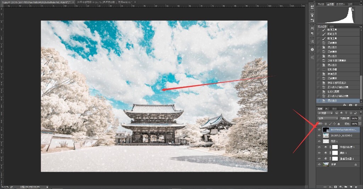Switch to the 注释 tab
The width and height of the screenshot is (363, 189).
point(350,4)
